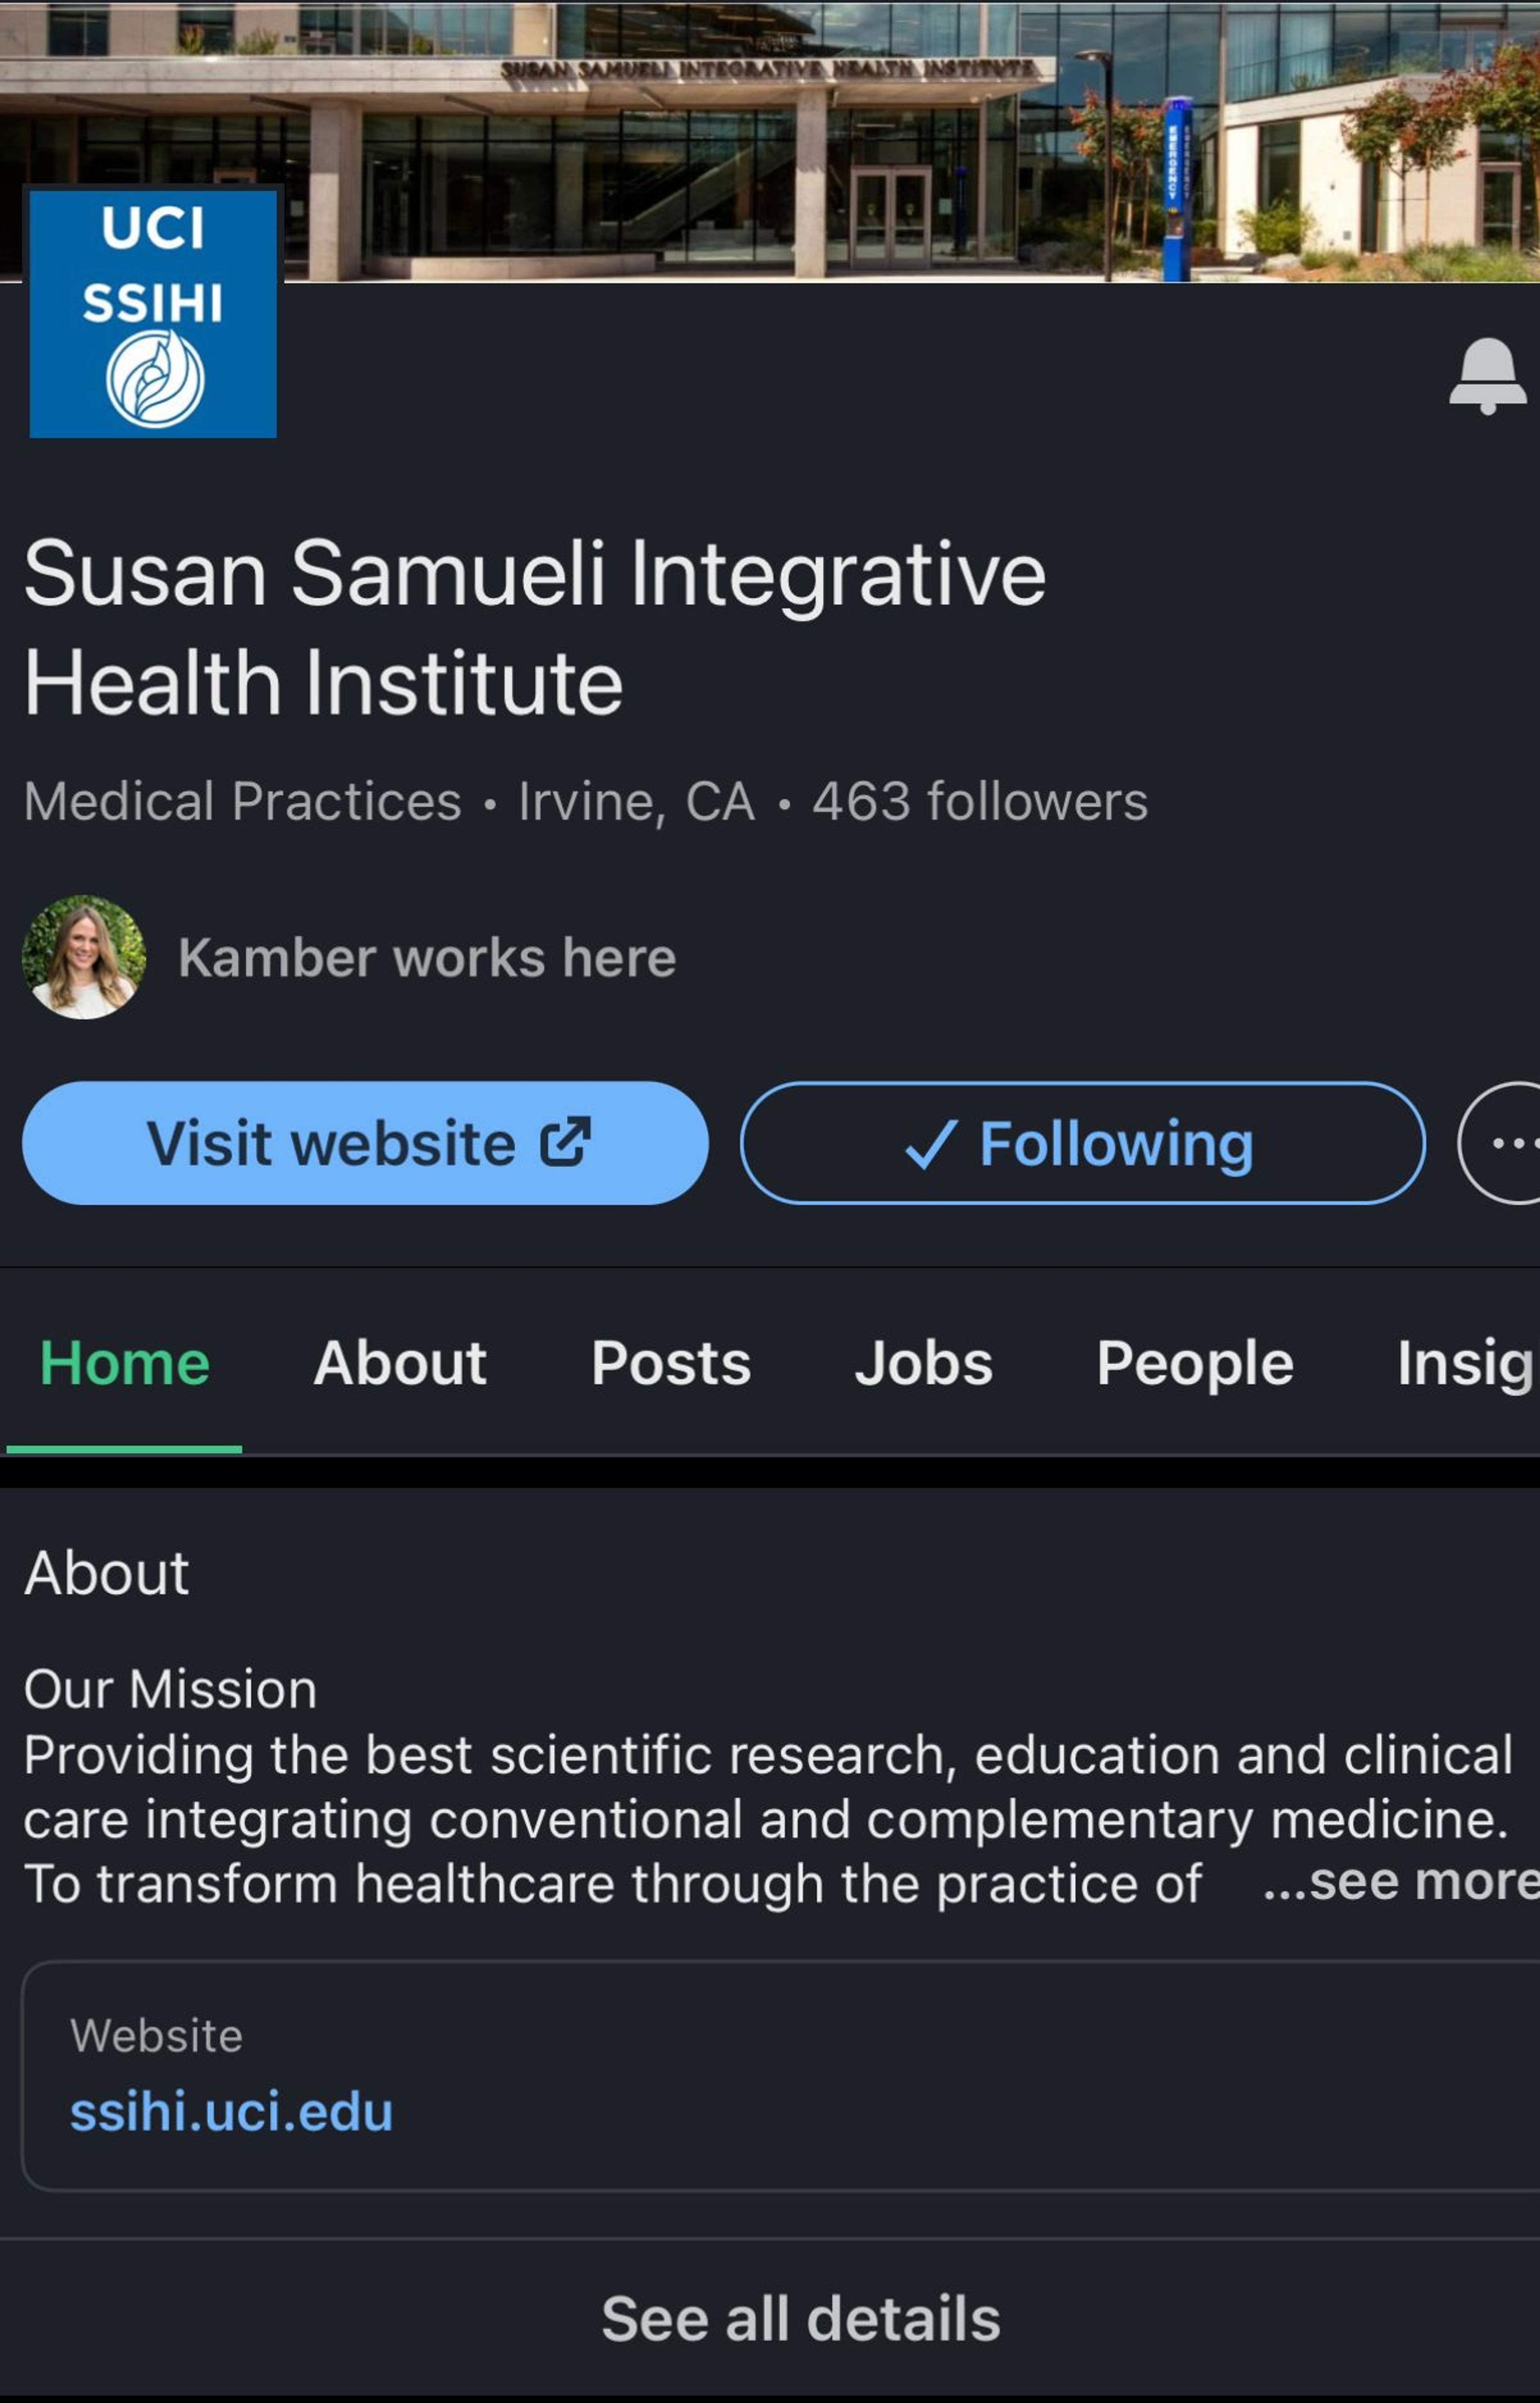Click the Visit website button
The width and height of the screenshot is (1540, 2403).
(366, 1143)
